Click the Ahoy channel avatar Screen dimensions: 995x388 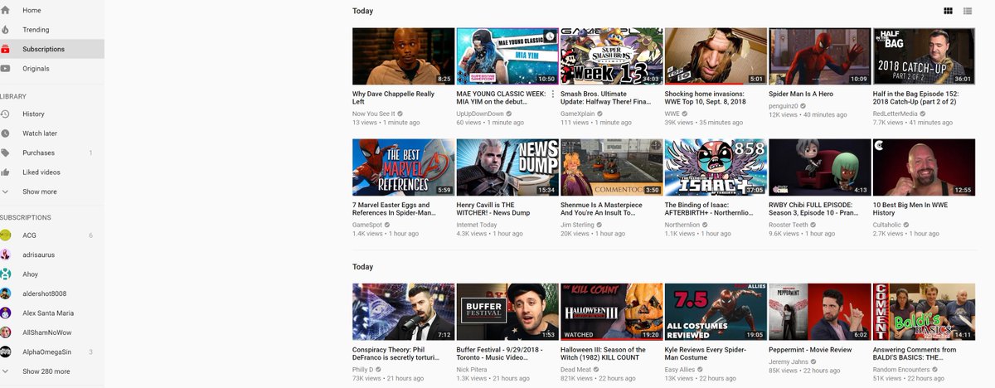click(x=6, y=274)
